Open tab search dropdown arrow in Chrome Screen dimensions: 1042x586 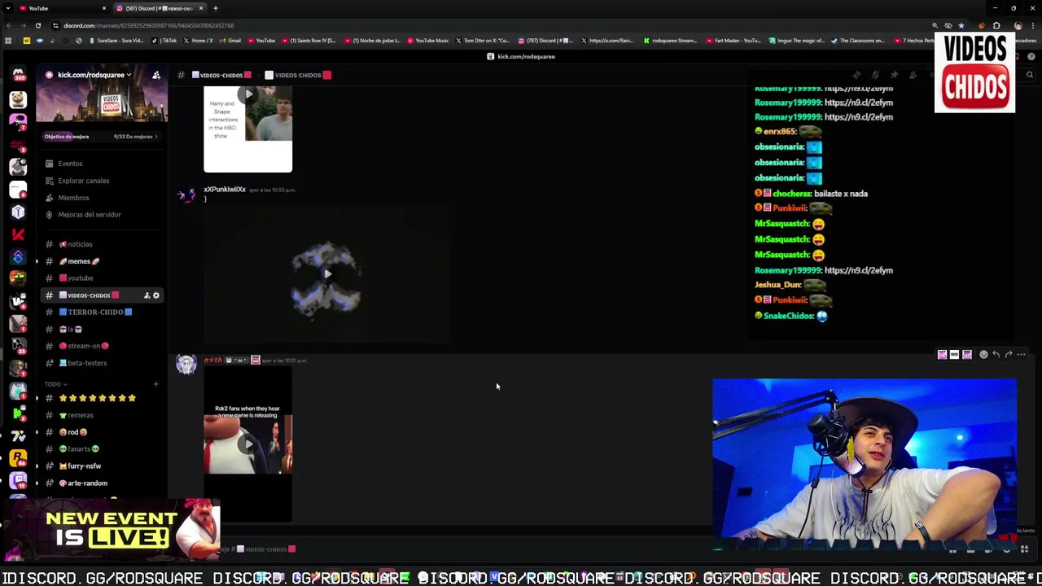[x=8, y=8]
